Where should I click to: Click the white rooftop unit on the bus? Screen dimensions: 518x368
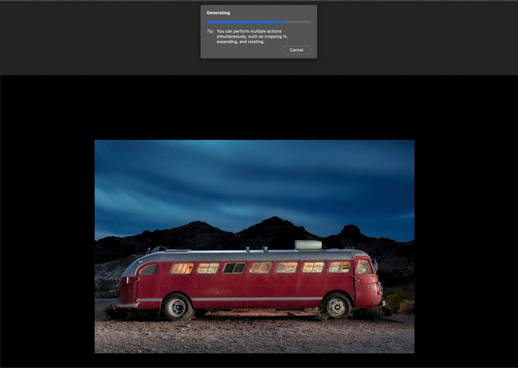click(x=308, y=245)
